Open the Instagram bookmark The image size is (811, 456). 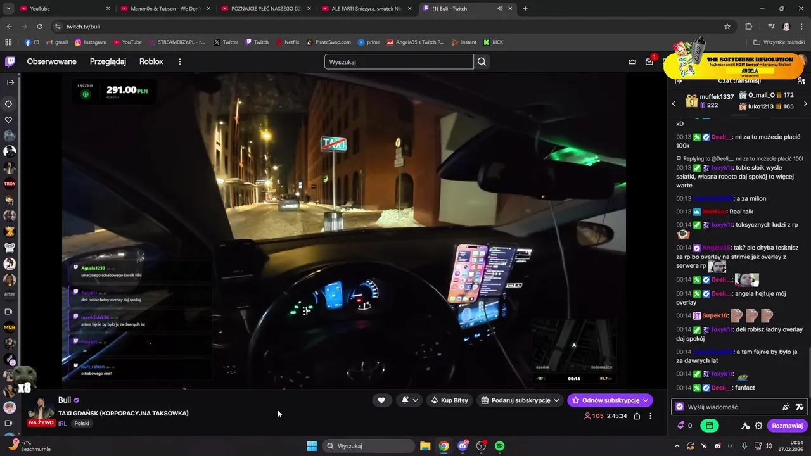pos(91,42)
